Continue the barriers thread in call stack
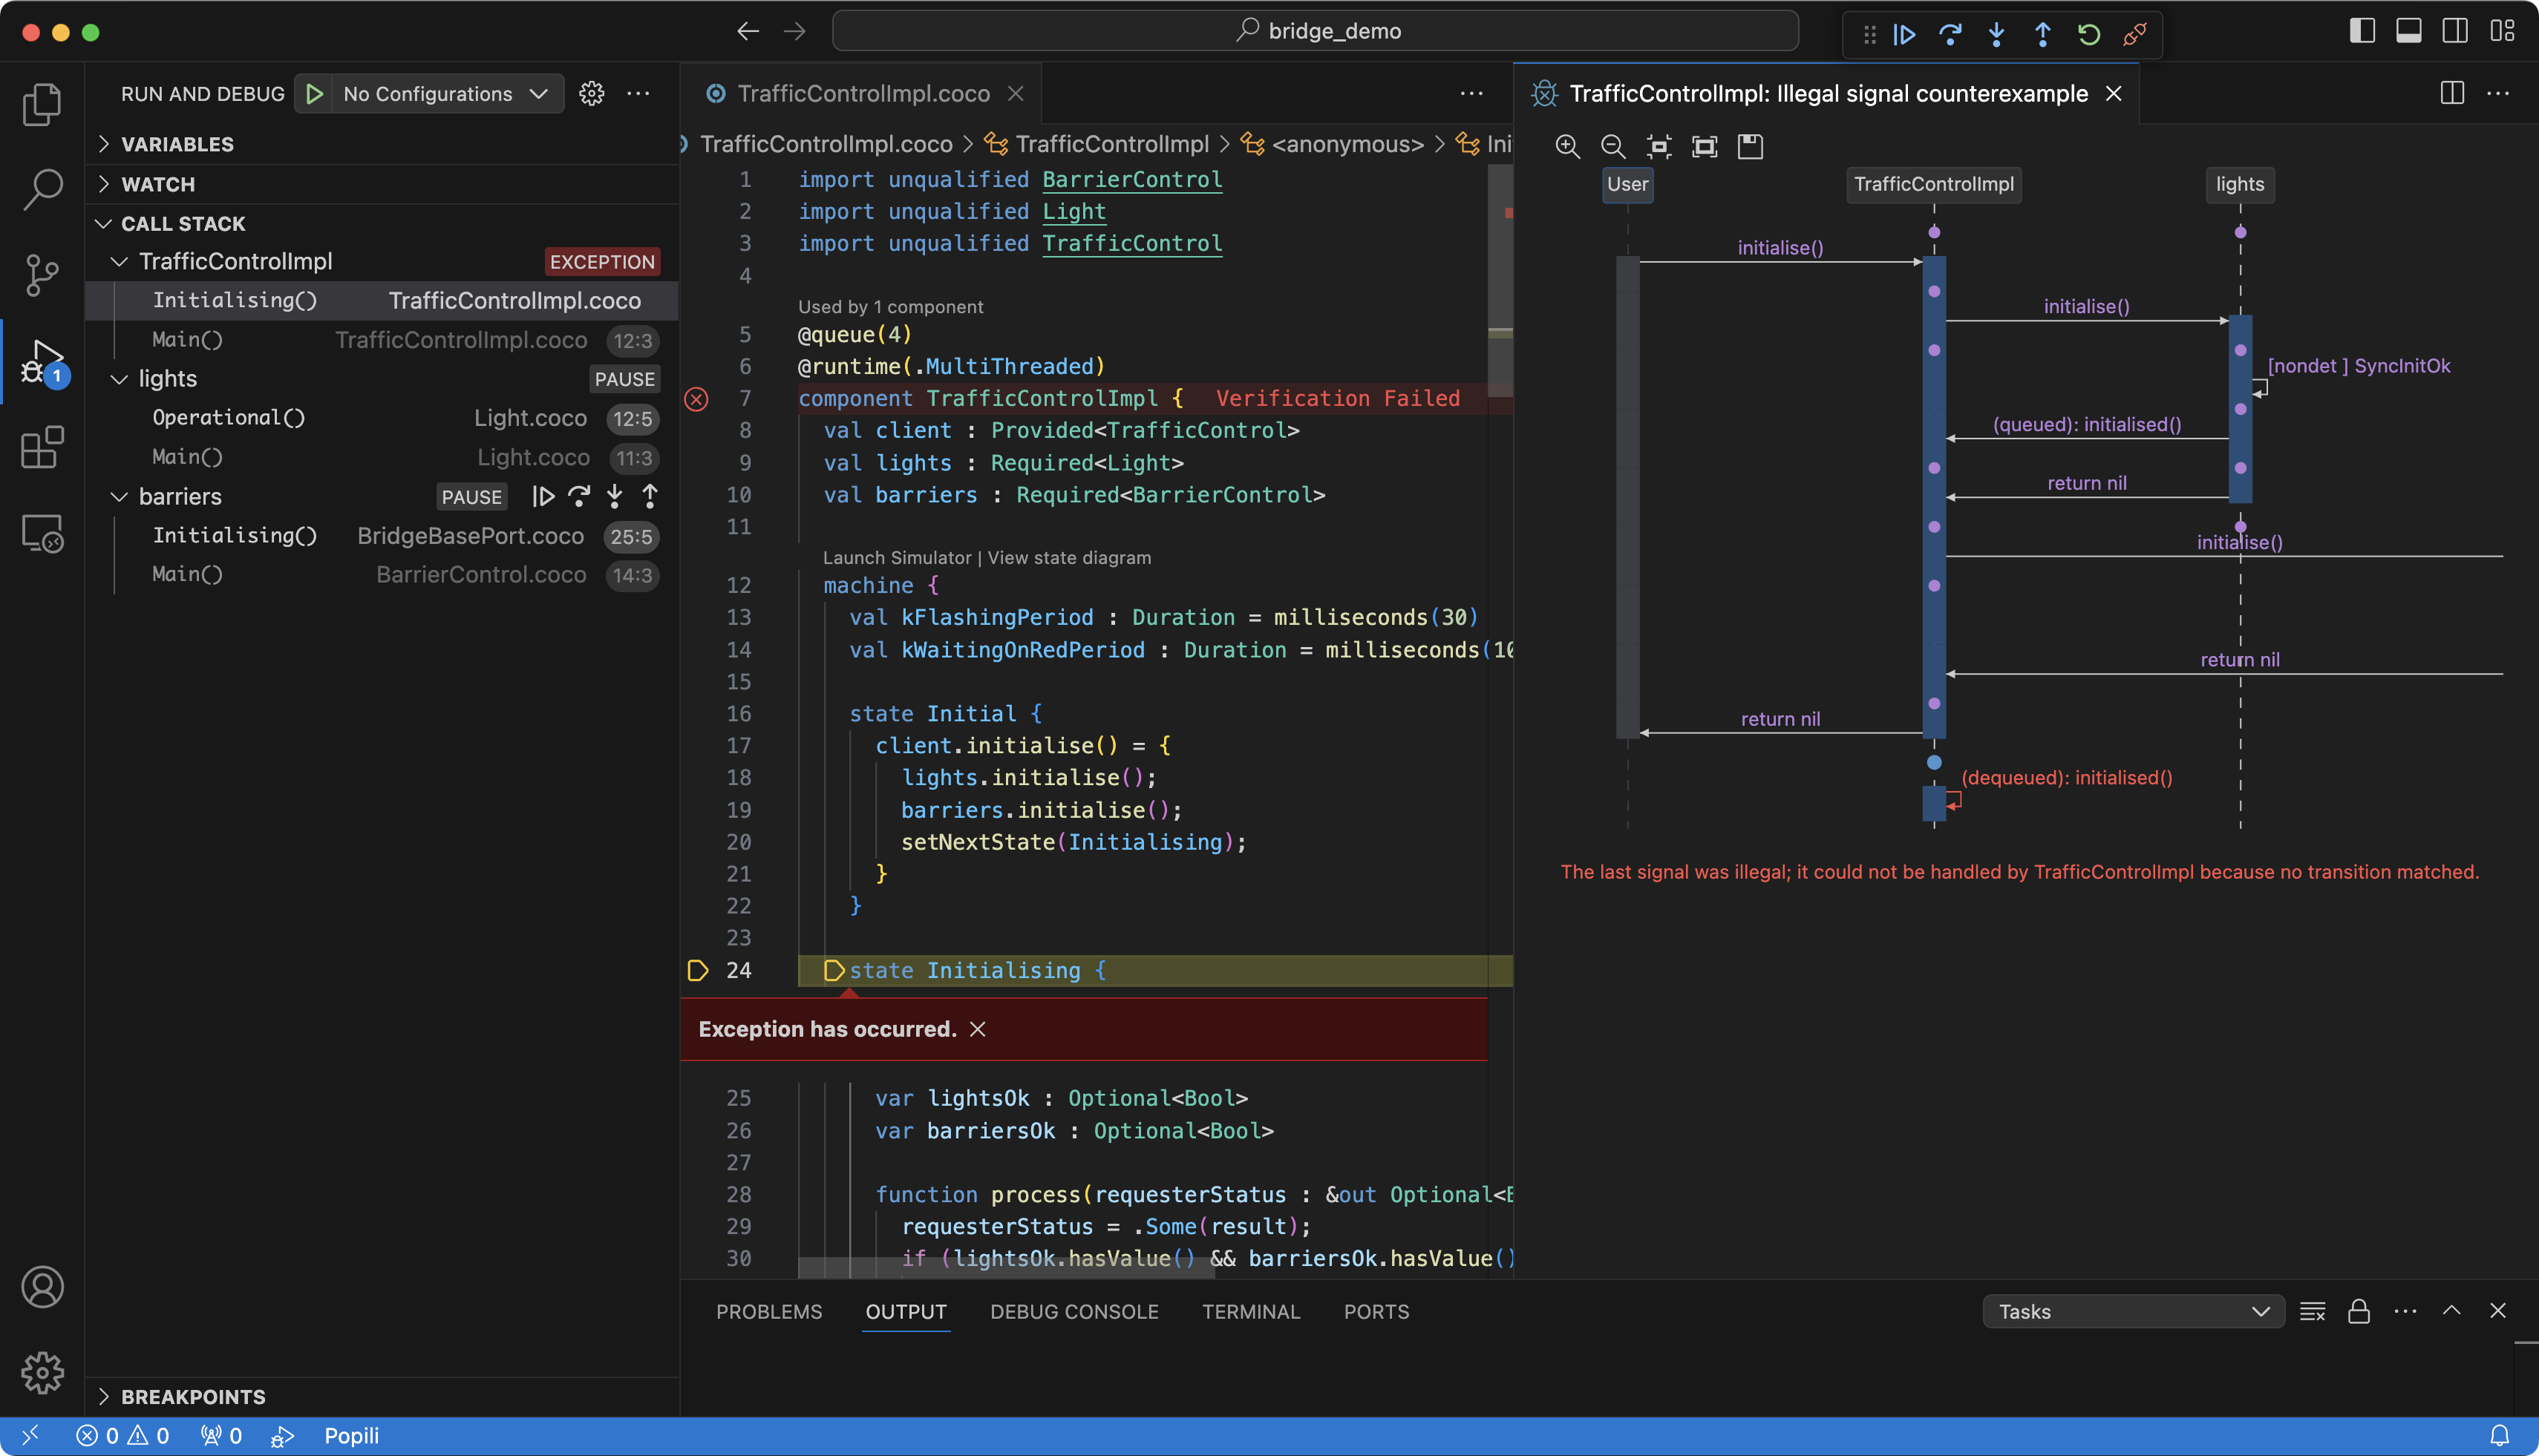Image resolution: width=2539 pixels, height=1456 pixels. coord(543,496)
